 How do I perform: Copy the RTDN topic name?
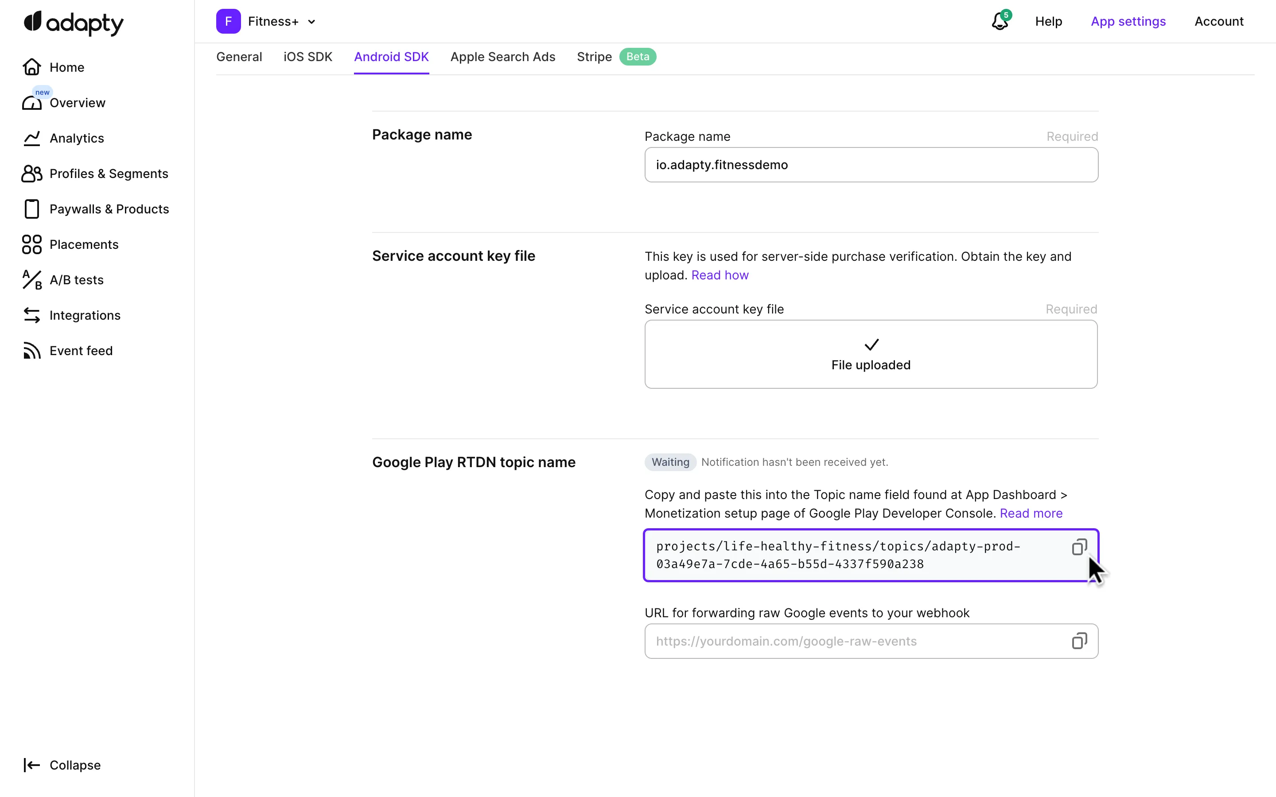point(1079,547)
